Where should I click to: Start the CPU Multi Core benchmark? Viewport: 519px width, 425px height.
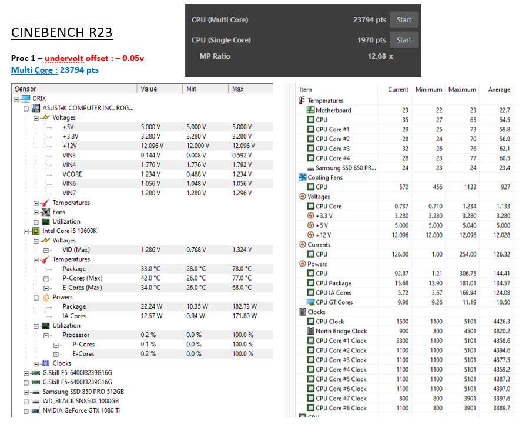point(404,20)
